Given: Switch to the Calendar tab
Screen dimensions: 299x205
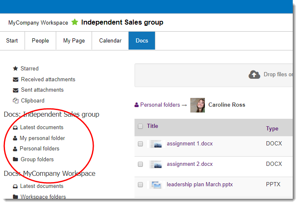Looking at the screenshot, I should pos(110,41).
